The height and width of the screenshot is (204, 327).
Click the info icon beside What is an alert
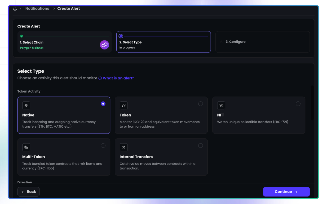(x=100, y=78)
